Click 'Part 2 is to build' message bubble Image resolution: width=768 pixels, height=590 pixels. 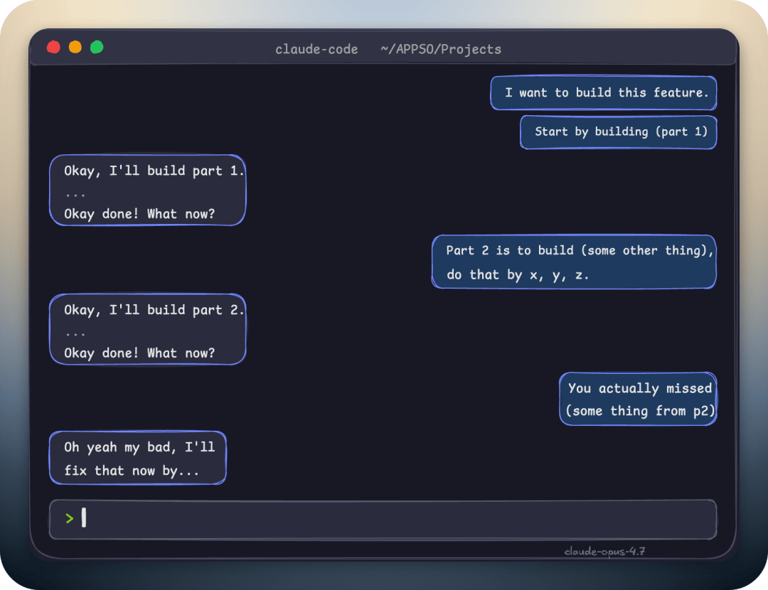574,262
